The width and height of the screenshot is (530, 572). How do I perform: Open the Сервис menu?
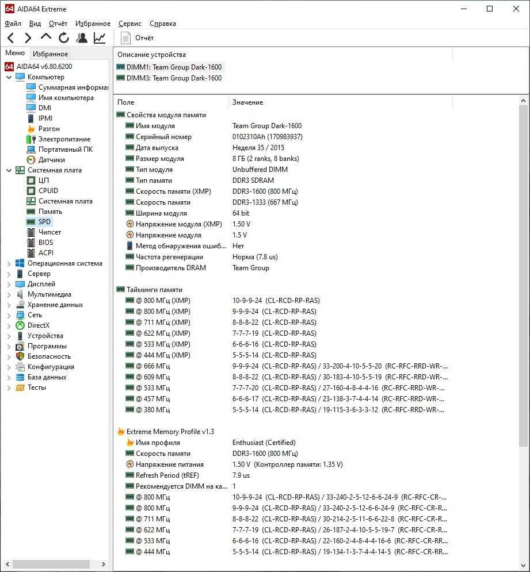coord(129,24)
